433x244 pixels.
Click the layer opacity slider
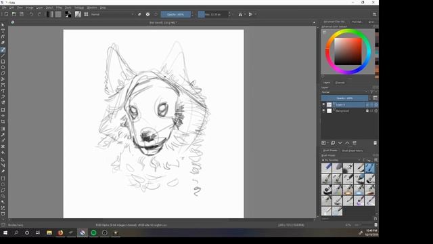tap(344, 98)
